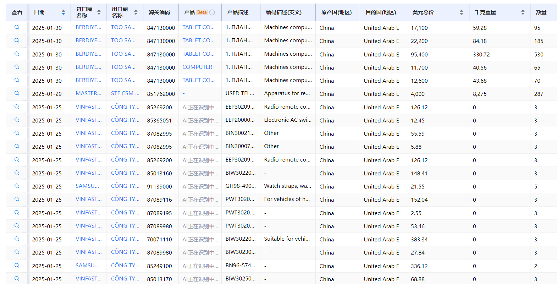Click the 海关编码 column header
This screenshot has height=284, width=557.
click(x=159, y=12)
